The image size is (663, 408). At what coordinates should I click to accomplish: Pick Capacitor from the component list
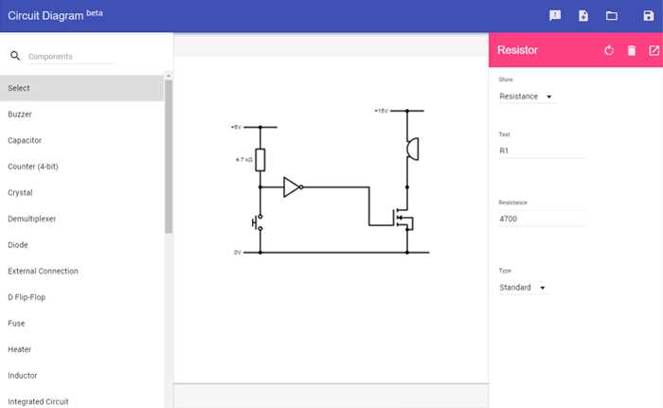[x=82, y=140]
